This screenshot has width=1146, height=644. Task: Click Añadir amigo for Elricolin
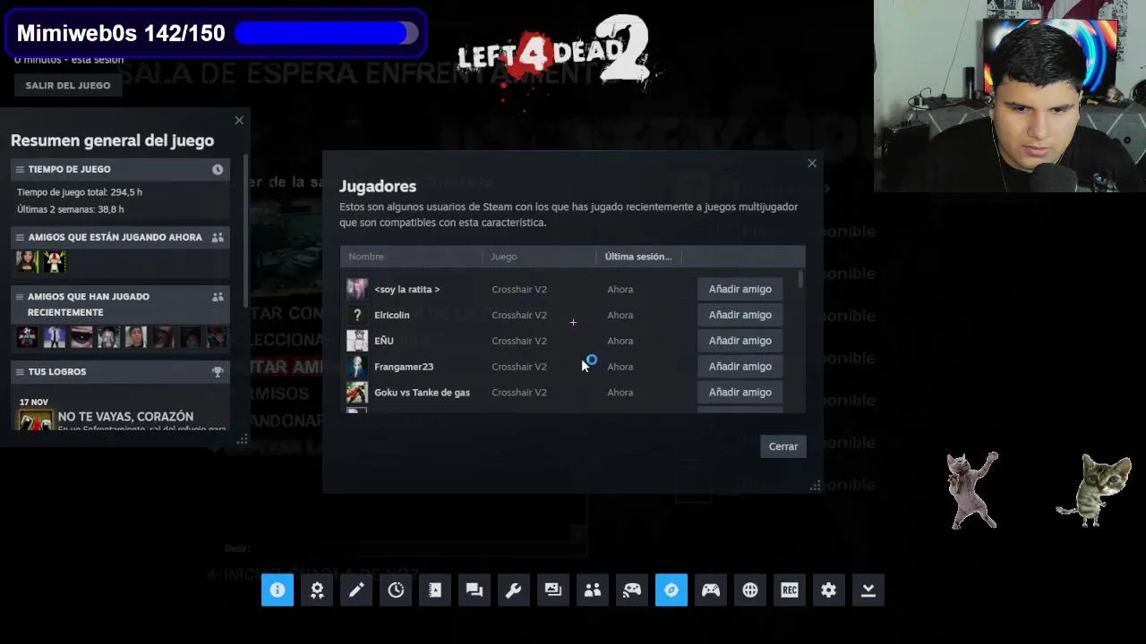740,315
